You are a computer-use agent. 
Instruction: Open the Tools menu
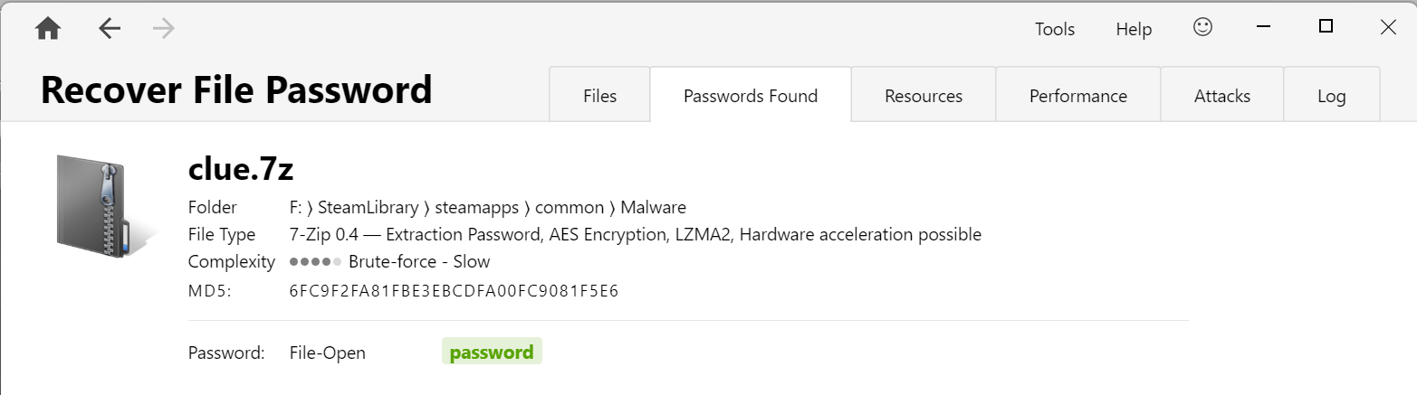click(x=1055, y=29)
